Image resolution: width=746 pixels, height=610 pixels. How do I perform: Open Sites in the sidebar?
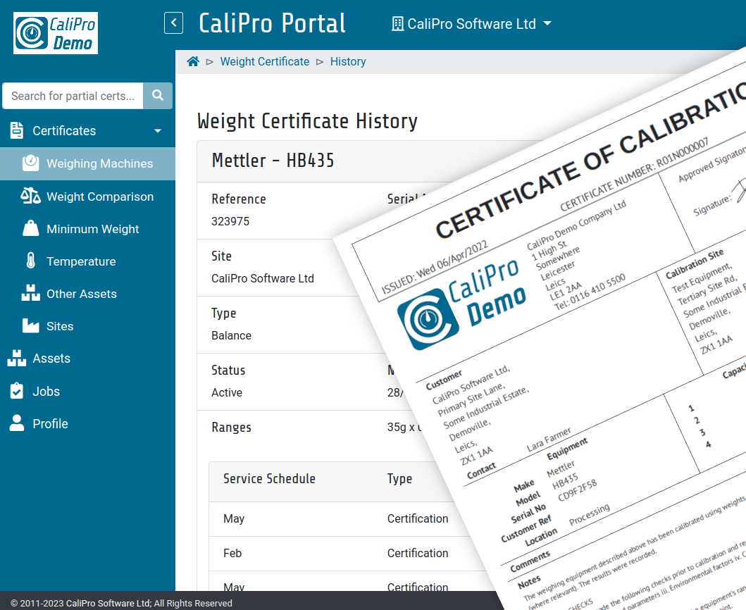(87, 326)
